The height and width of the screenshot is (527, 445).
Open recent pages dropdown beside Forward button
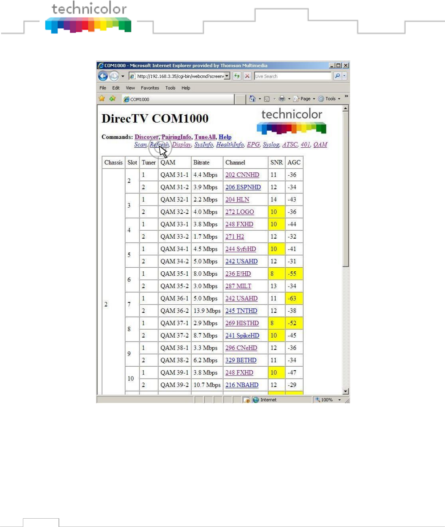pos(123,76)
